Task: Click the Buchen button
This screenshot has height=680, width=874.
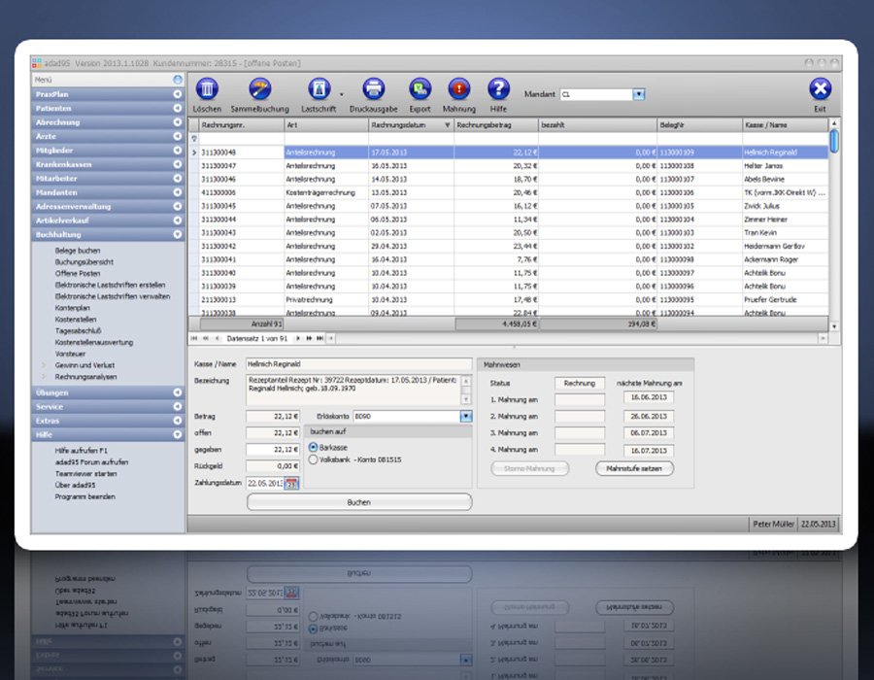Action: pyautogui.click(x=358, y=502)
